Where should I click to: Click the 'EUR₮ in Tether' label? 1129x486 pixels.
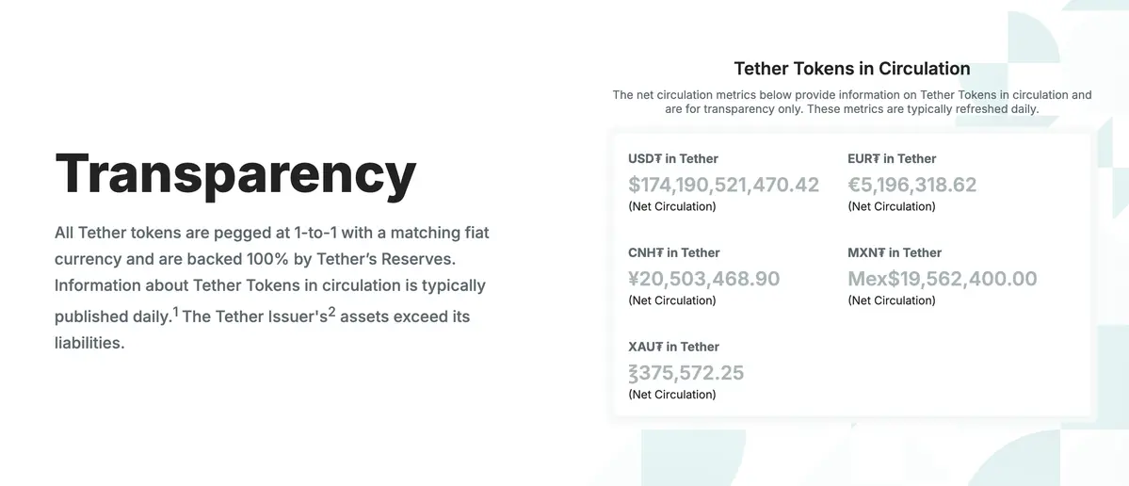pyautogui.click(x=892, y=158)
